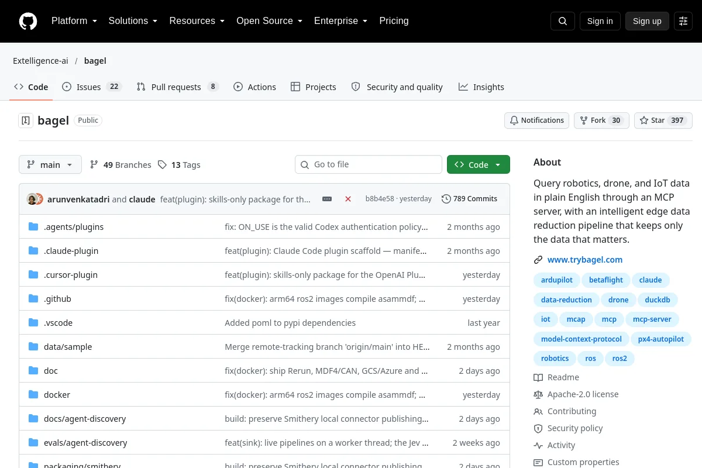Switch to the Issues tab
Image resolution: width=702 pixels, height=468 pixels.
[x=92, y=87]
